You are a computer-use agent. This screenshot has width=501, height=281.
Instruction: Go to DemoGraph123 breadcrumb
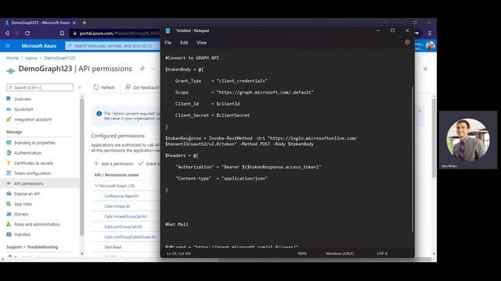59,58
